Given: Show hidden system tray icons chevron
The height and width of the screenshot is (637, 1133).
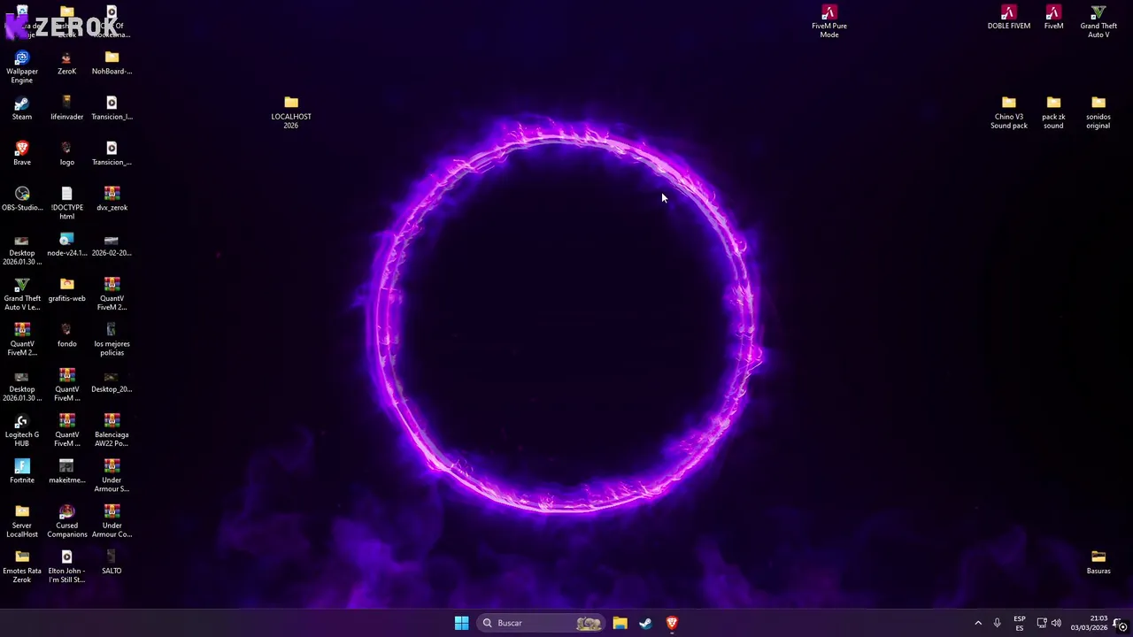Looking at the screenshot, I should coord(978,623).
